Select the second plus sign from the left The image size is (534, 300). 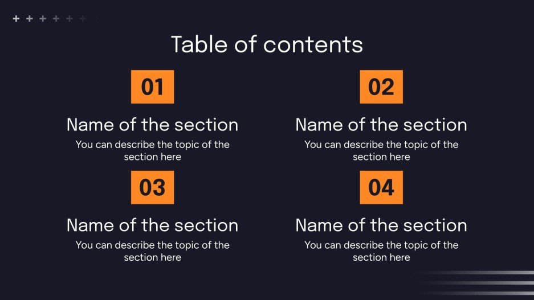click(29, 19)
